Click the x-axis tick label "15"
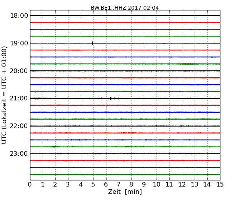This screenshot has width=250, height=200. pyautogui.click(x=220, y=185)
